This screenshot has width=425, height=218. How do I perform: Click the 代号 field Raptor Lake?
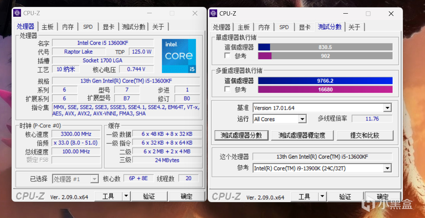(x=78, y=51)
